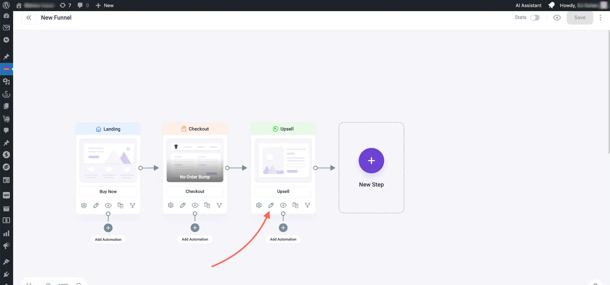
Task: Open Analytics bar chart sidebar item
Action: pyautogui.click(x=6, y=233)
